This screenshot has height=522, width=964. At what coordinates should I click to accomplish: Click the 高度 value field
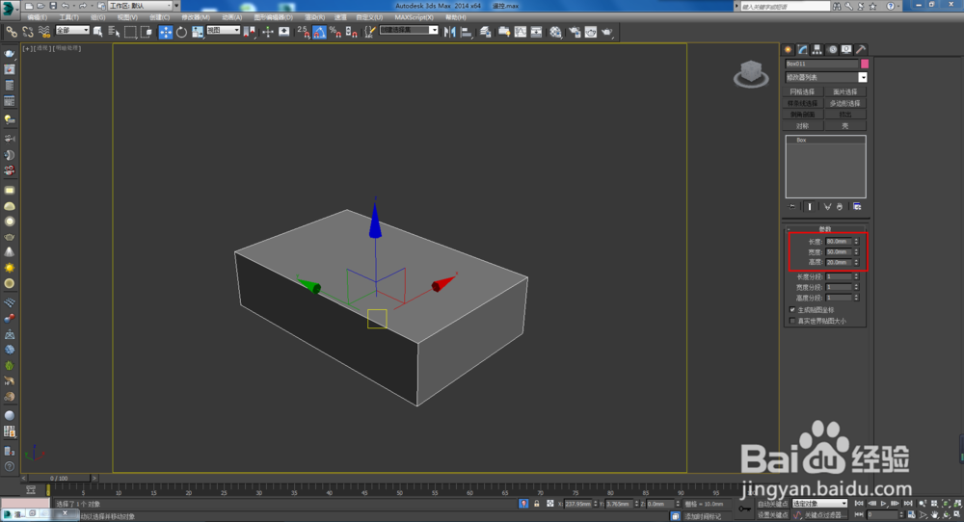point(839,262)
